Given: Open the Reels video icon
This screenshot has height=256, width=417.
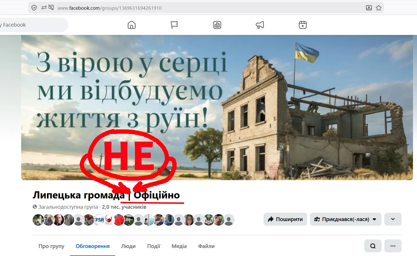Looking at the screenshot, I should click(x=303, y=25).
